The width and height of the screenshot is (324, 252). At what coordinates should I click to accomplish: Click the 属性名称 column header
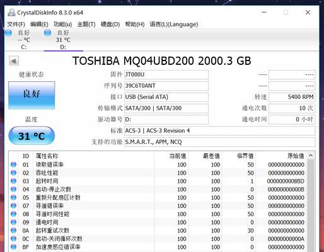tap(94, 156)
